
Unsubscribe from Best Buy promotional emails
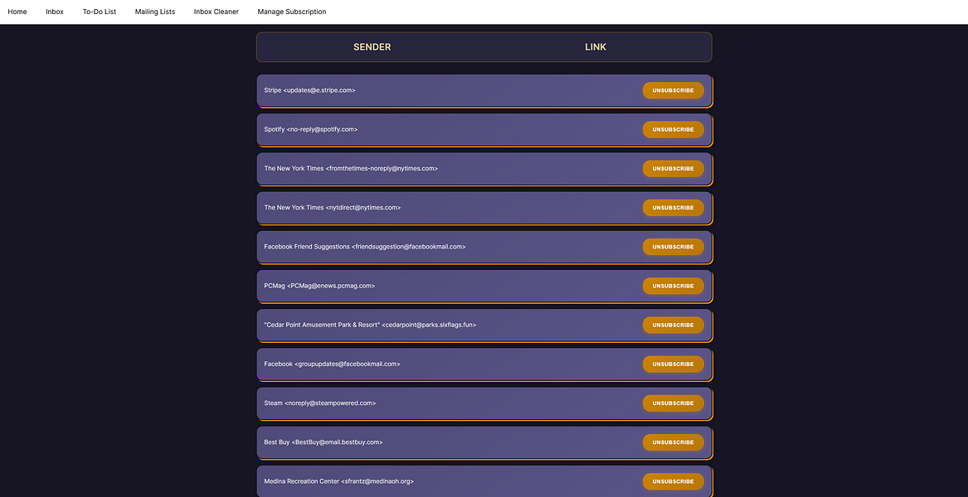[673, 442]
